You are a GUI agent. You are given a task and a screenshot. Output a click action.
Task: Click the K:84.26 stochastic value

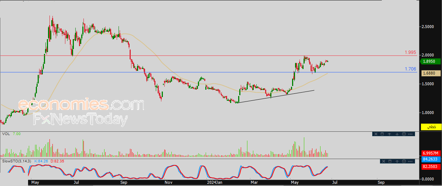[41, 161]
